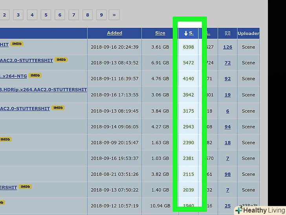Click seeder count 2039
286x215 pixels.
pos(189,190)
